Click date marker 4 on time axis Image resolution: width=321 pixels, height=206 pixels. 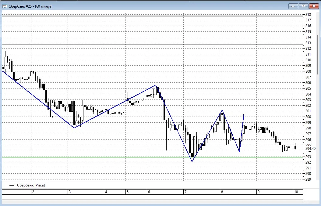106,192
